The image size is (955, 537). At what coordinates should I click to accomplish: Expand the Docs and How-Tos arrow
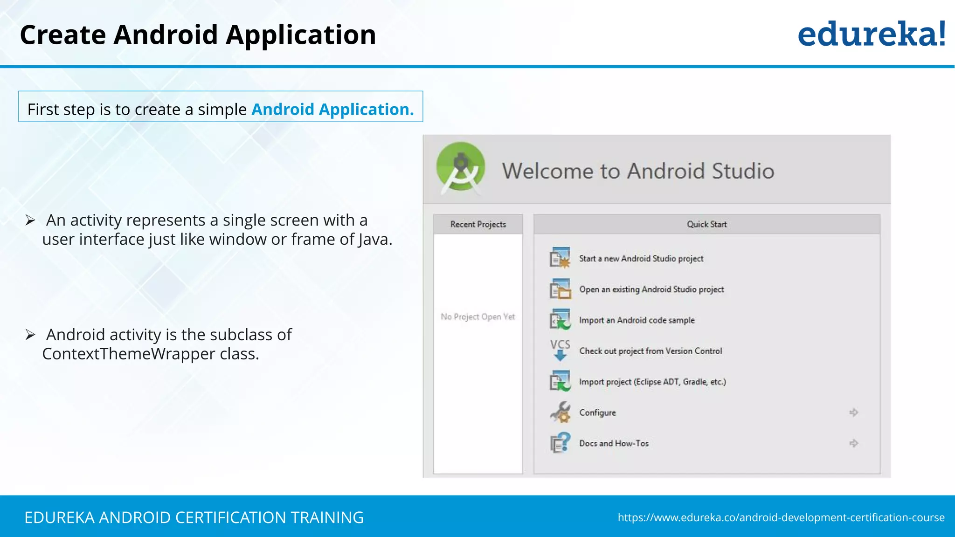[853, 443]
